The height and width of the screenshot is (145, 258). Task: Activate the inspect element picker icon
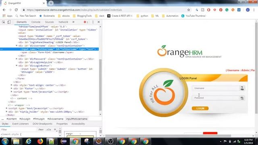pyautogui.click(x=4, y=22)
